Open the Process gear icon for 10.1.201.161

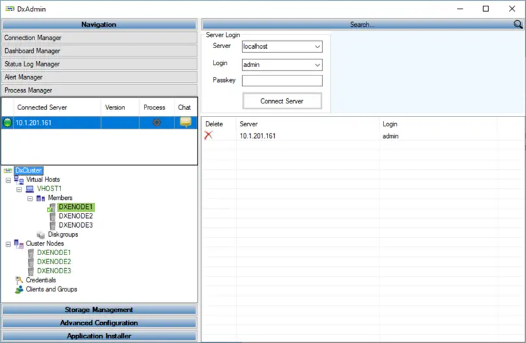[157, 123]
